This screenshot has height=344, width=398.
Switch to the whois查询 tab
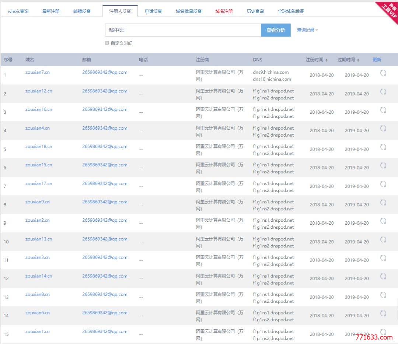(18, 11)
